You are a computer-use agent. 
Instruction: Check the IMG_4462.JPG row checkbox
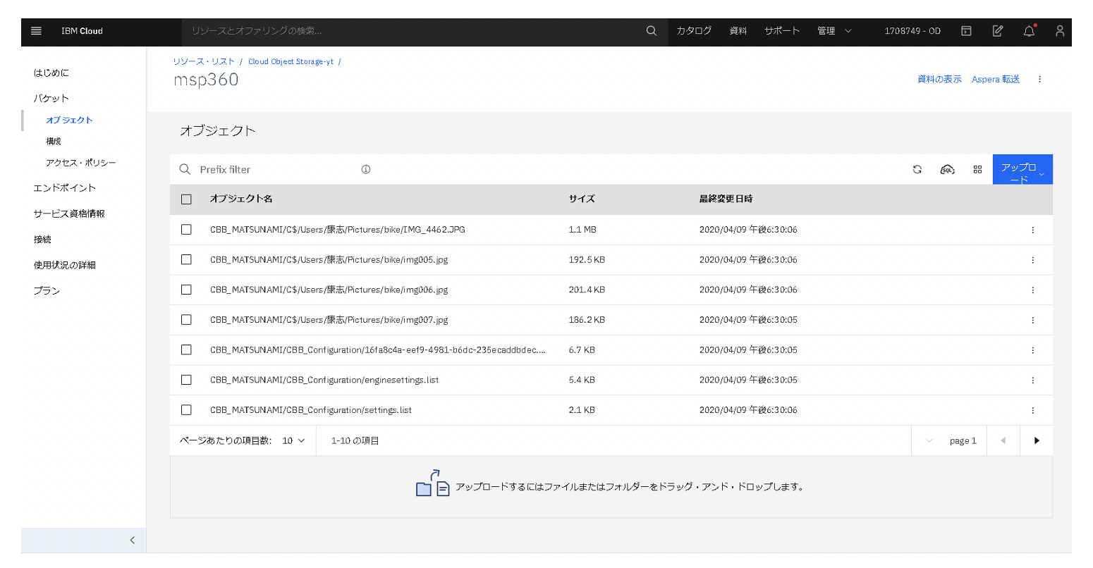pyautogui.click(x=186, y=230)
